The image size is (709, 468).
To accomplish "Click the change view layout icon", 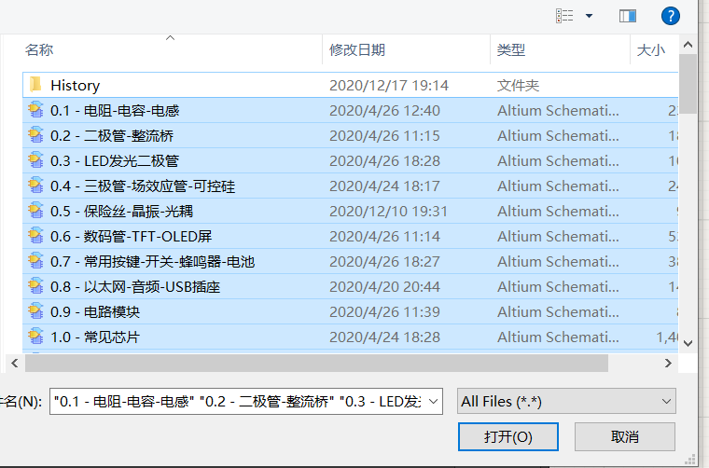I will [564, 16].
